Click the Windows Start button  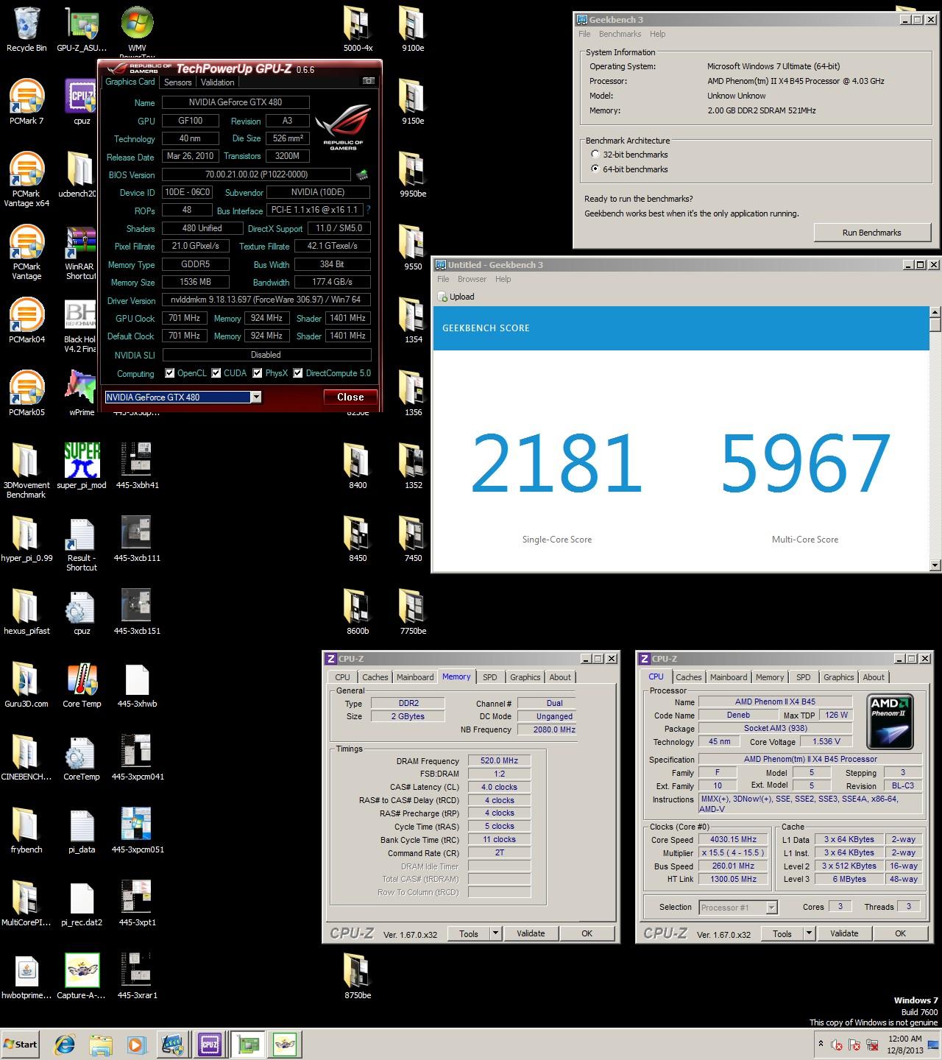(x=21, y=1044)
